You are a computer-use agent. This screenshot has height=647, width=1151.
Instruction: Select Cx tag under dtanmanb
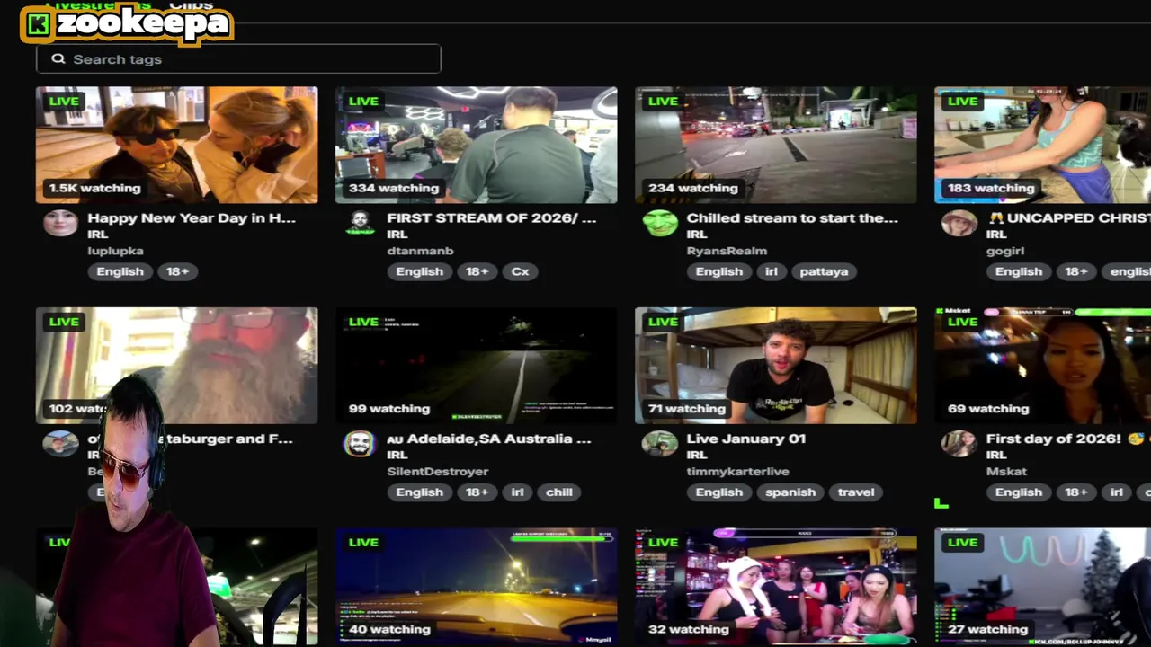tap(520, 271)
